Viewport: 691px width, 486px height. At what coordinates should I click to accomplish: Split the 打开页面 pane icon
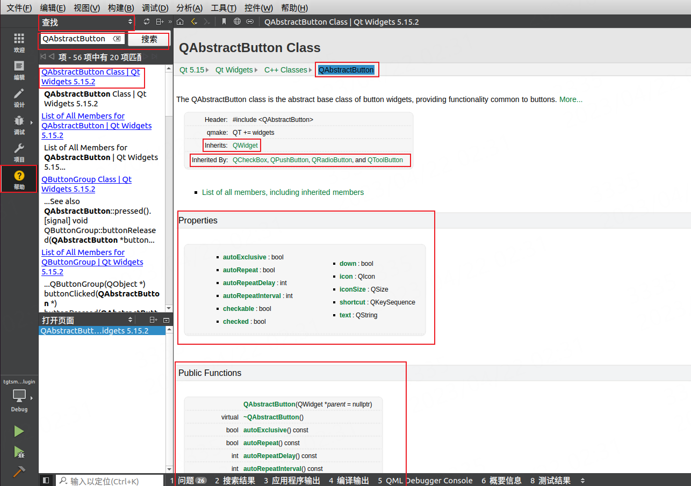tap(153, 320)
